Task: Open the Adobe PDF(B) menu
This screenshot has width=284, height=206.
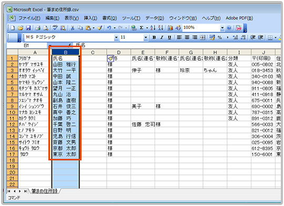Action: [x=239, y=18]
